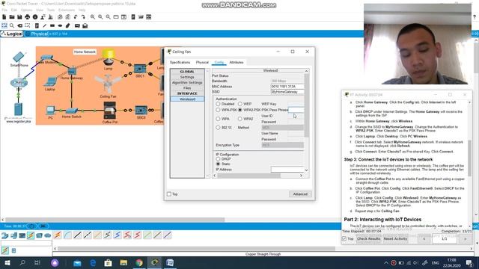Activate the Select tool in secondary toolbar
Viewport: 479px width, 269px height.
[4, 26]
